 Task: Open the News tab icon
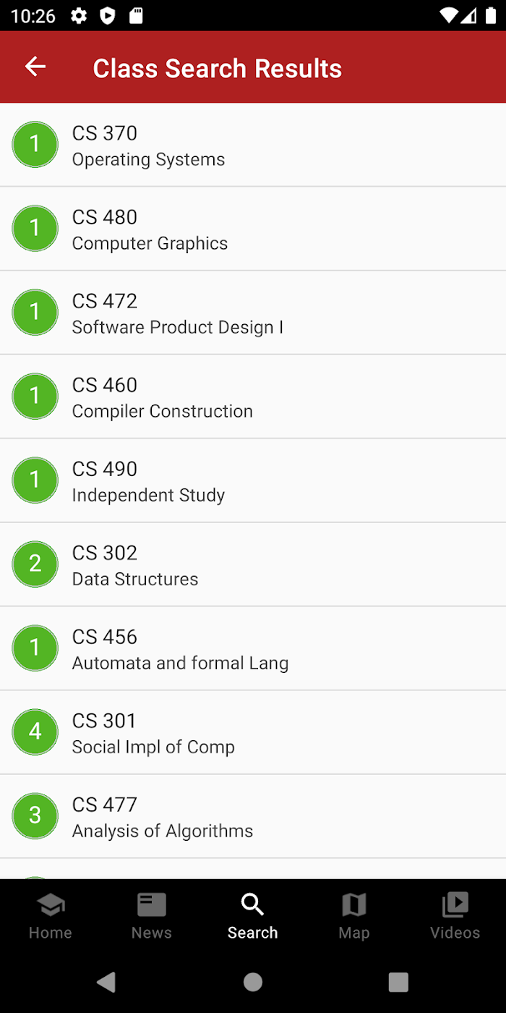152,904
